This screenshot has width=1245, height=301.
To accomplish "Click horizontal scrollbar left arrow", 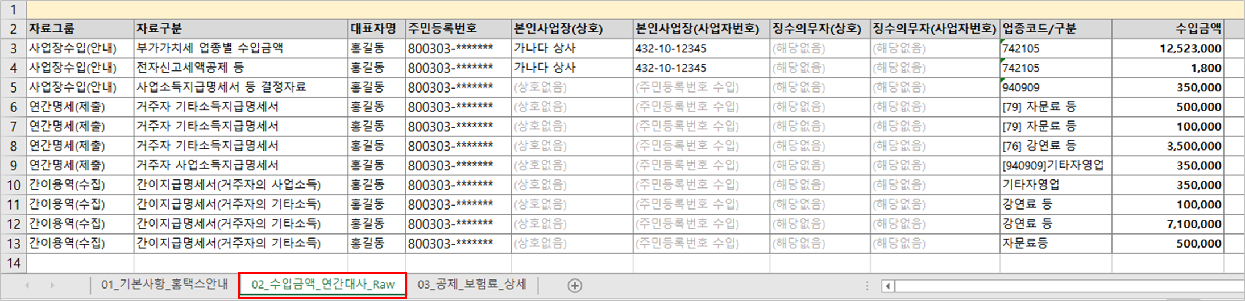I will (x=889, y=286).
